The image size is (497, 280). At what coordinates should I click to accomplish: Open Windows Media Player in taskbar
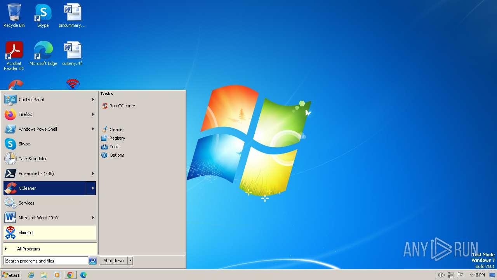[x=57, y=275]
